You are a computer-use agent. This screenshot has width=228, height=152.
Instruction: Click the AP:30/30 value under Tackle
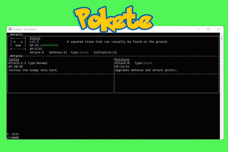point(15,66)
